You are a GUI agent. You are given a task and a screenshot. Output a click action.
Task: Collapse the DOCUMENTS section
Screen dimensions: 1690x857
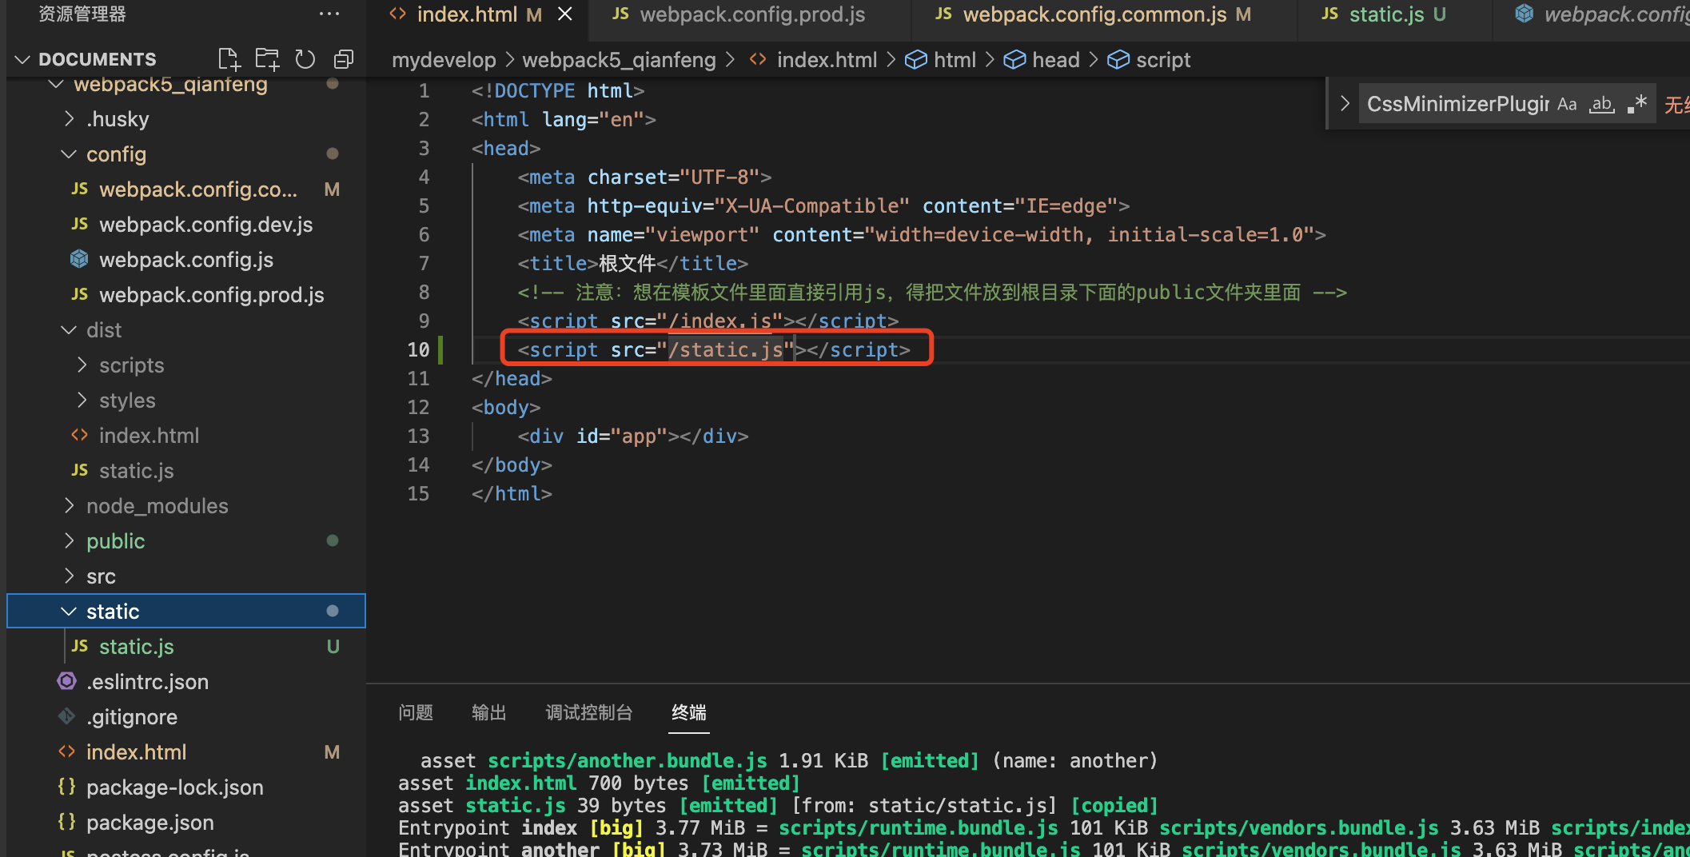click(22, 59)
